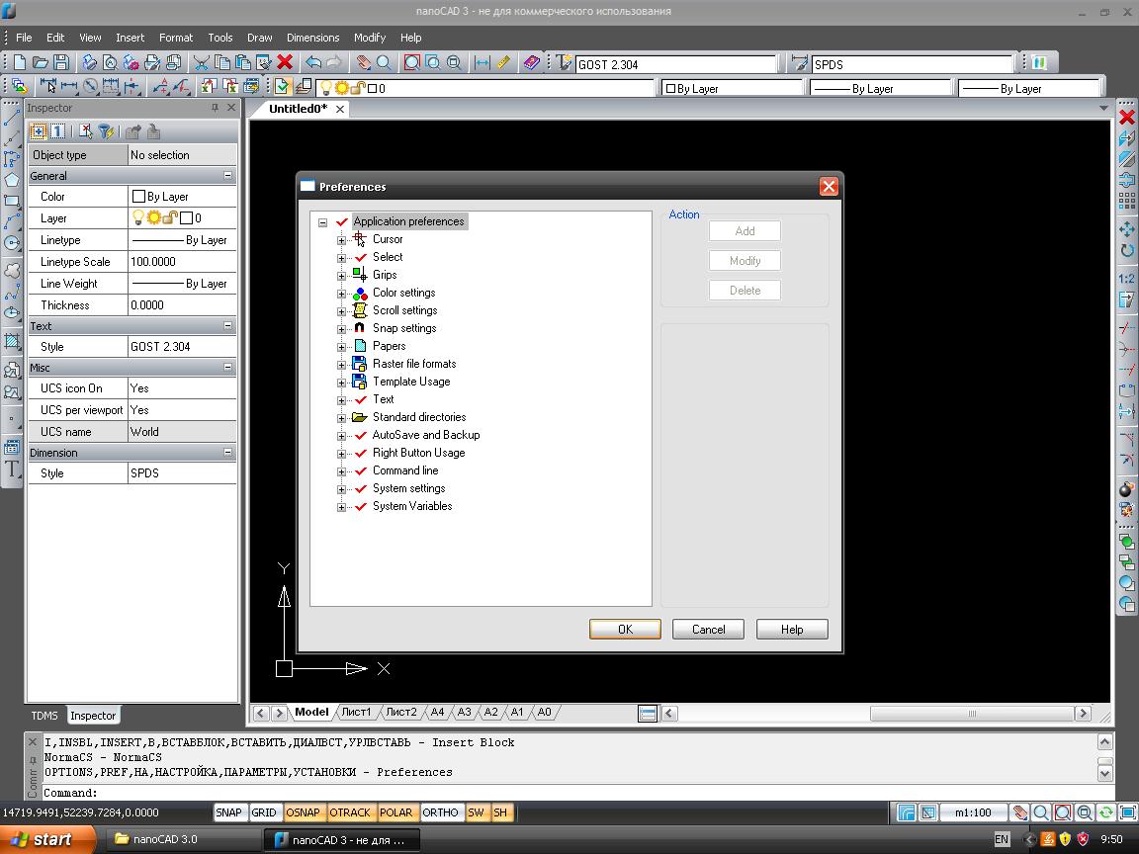Click the Cursor icon in Preferences tree

pos(360,239)
